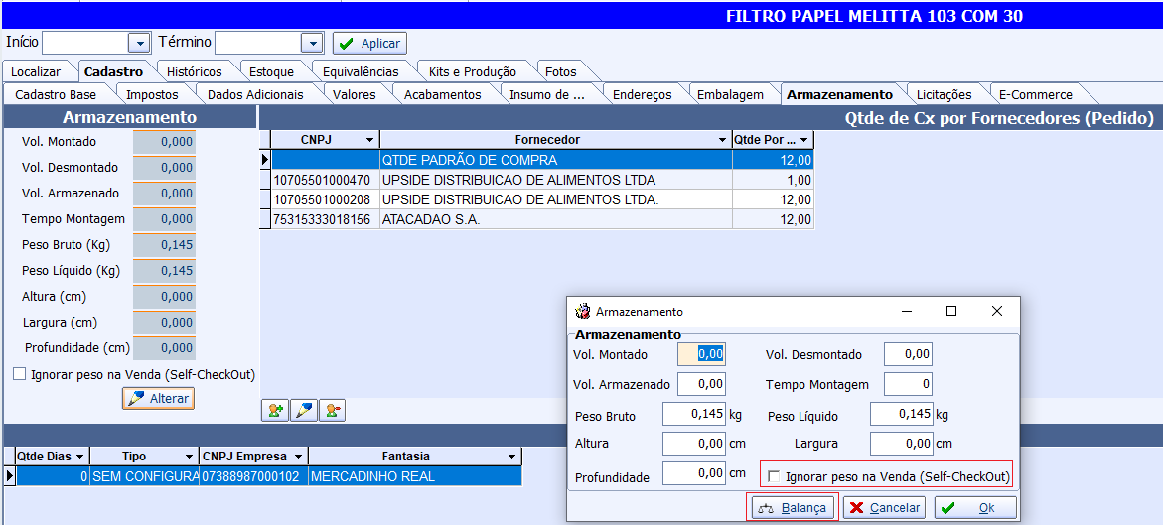Open the CNPJ column filter arrow
This screenshot has height=525, width=1163.
tap(369, 140)
